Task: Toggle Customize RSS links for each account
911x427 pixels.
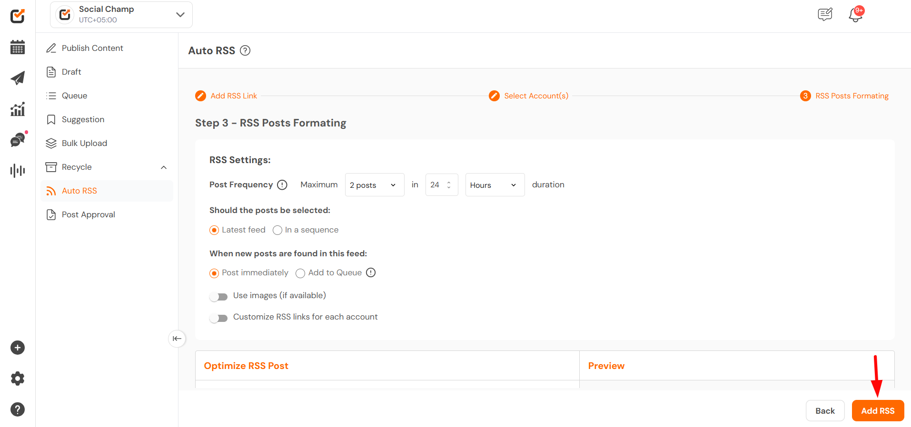Action: point(219,318)
